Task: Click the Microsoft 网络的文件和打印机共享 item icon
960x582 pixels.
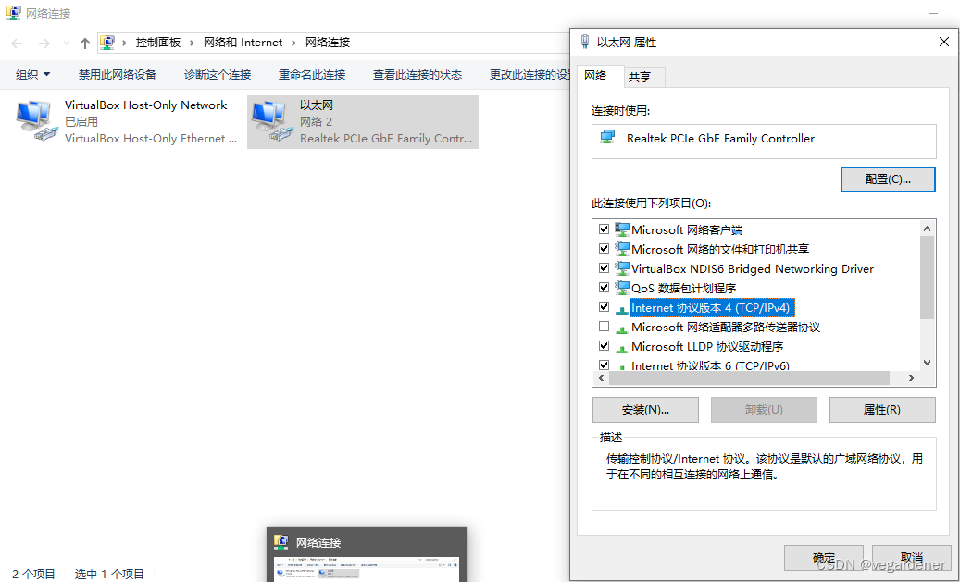Action: click(x=622, y=249)
